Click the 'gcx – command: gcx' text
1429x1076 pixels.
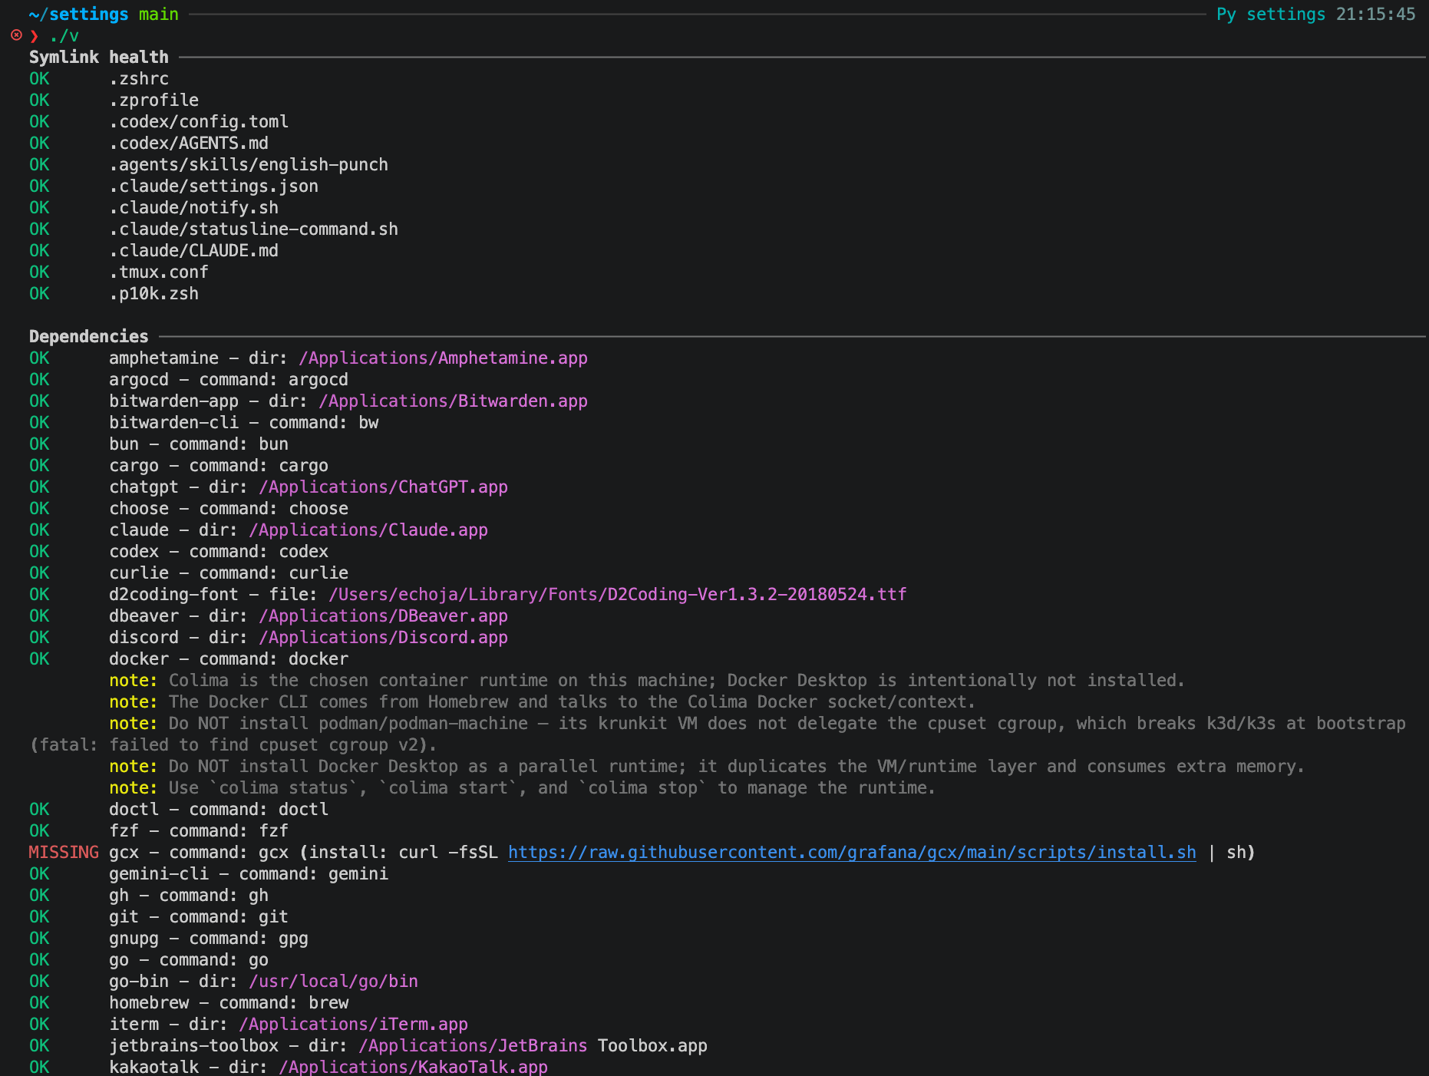tap(199, 853)
